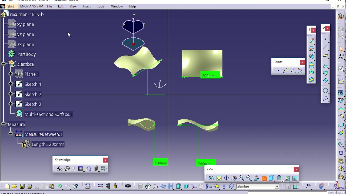Screen dimensions: 346x194
Task: Collapse the Measure node
Action: click(x=3, y=124)
